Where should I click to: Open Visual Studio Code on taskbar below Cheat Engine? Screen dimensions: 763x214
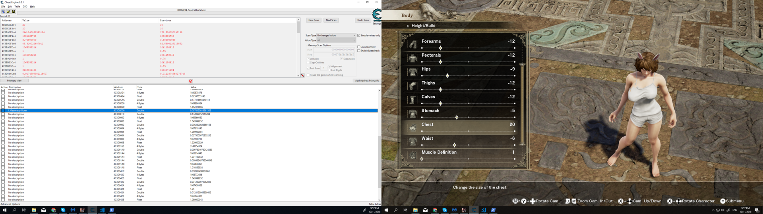[102, 210]
